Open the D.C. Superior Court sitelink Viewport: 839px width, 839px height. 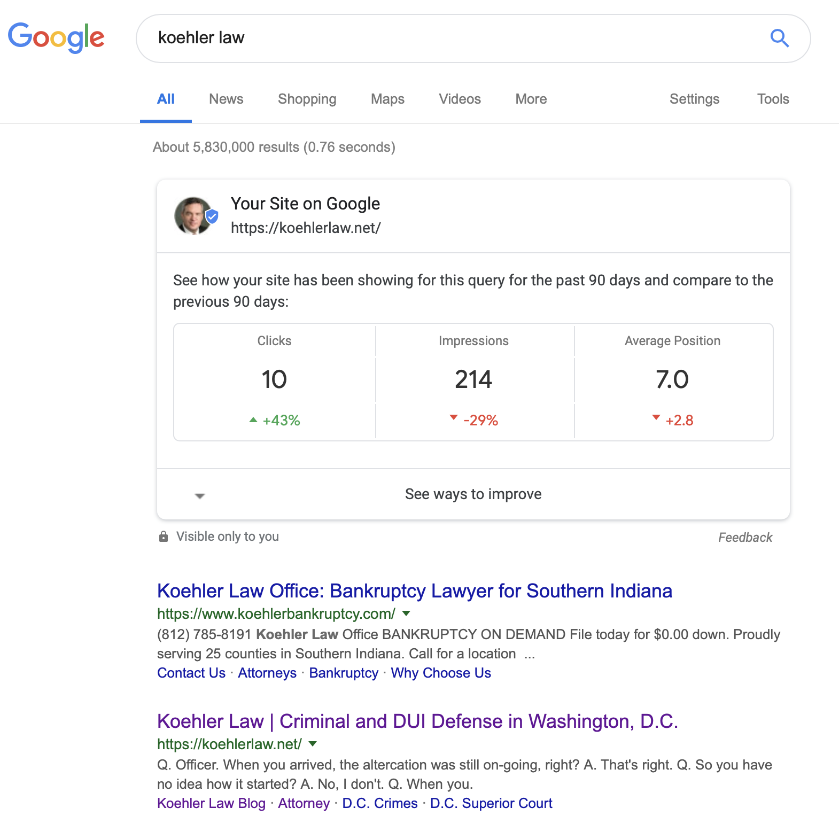click(x=491, y=803)
